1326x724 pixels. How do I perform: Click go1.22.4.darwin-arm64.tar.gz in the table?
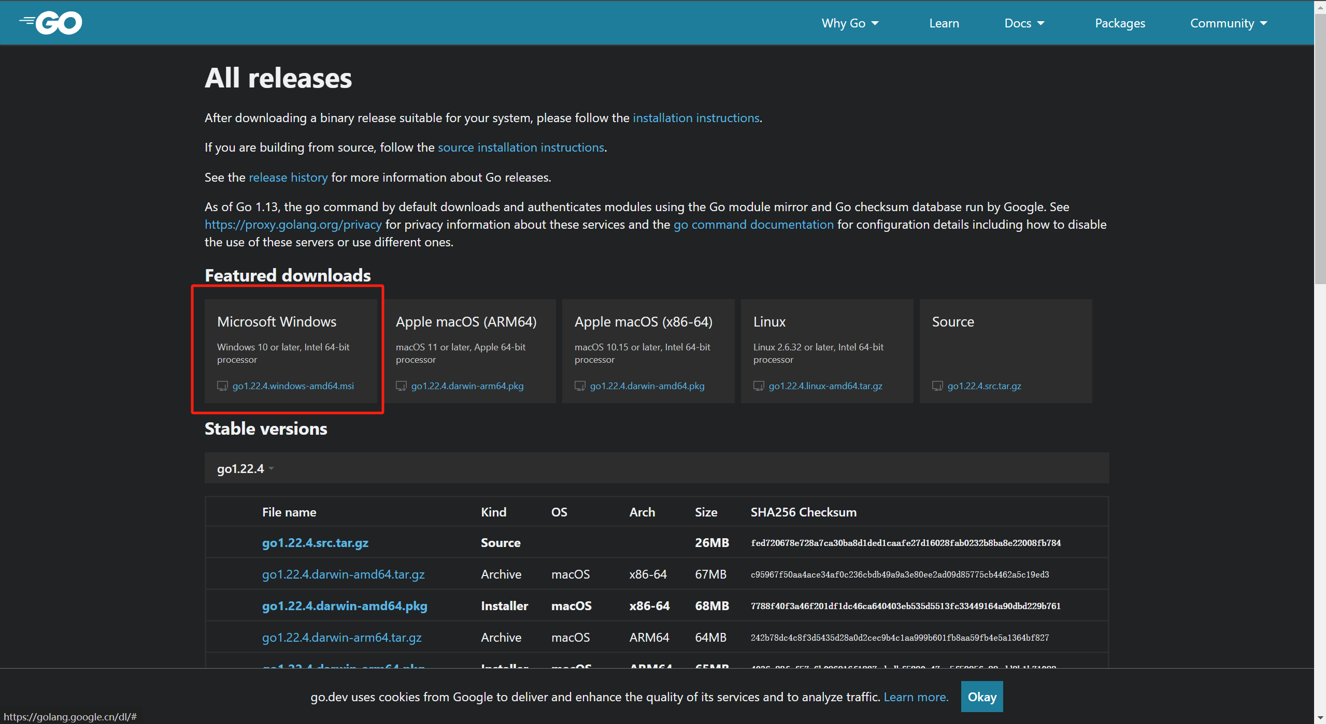click(341, 638)
